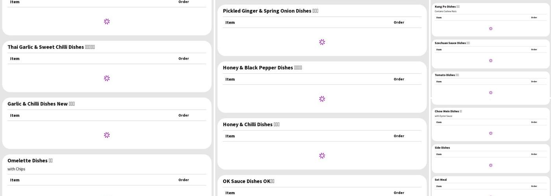Click Item header in Garlic & Chilli Dishes New
The width and height of the screenshot is (551, 196).
(15, 116)
